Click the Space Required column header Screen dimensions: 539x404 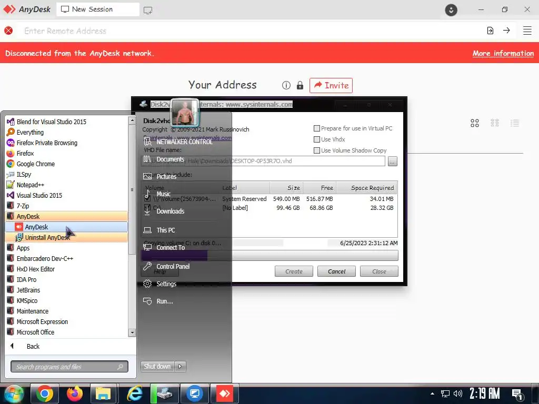pyautogui.click(x=367, y=188)
